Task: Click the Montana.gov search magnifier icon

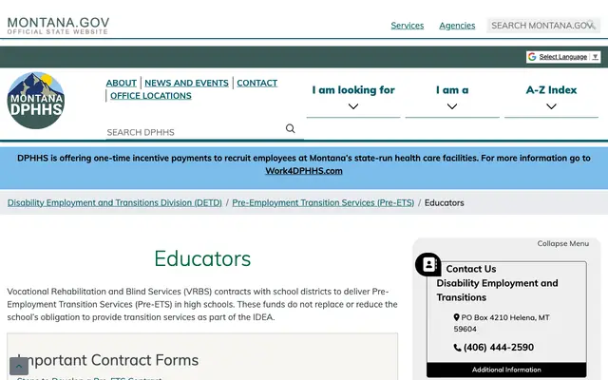Action: point(591,25)
